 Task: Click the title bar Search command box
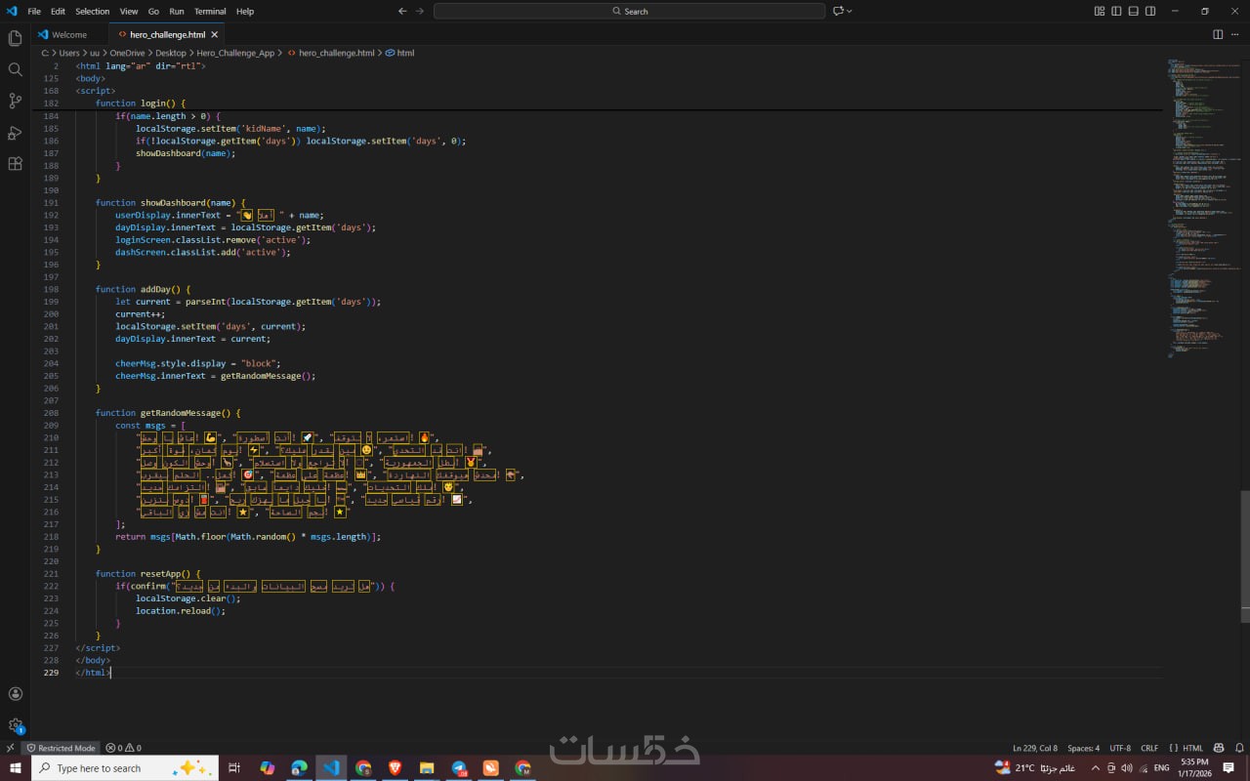click(x=630, y=11)
